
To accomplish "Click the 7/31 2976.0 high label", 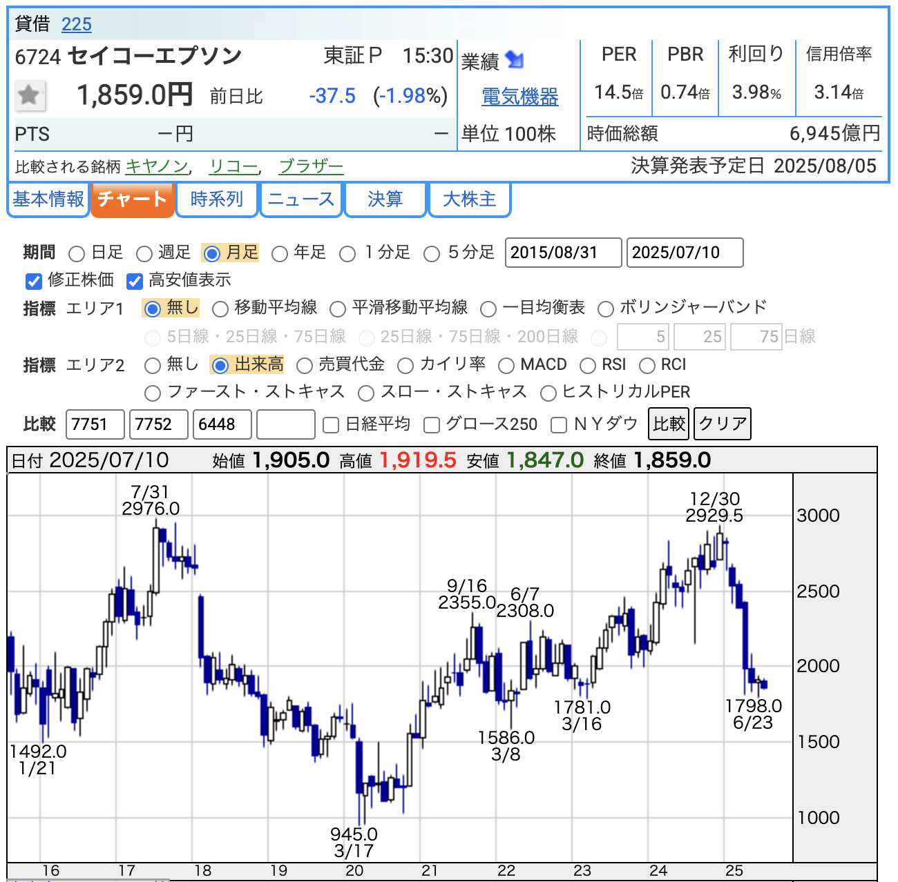I will click(x=151, y=500).
